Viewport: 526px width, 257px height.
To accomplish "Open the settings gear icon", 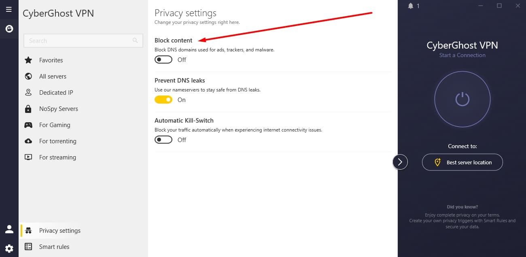I will [x=9, y=249].
